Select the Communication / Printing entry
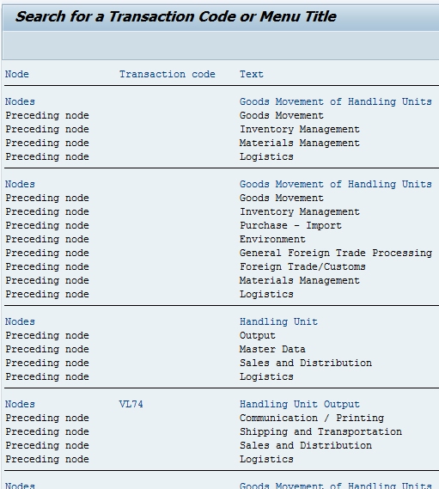Viewport: 439px width, 489px height. coord(312,418)
